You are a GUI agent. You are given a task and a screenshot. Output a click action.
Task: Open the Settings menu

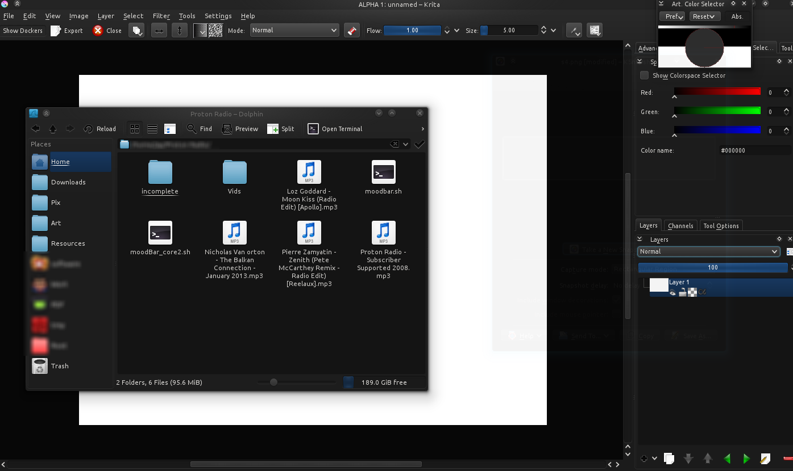[218, 16]
